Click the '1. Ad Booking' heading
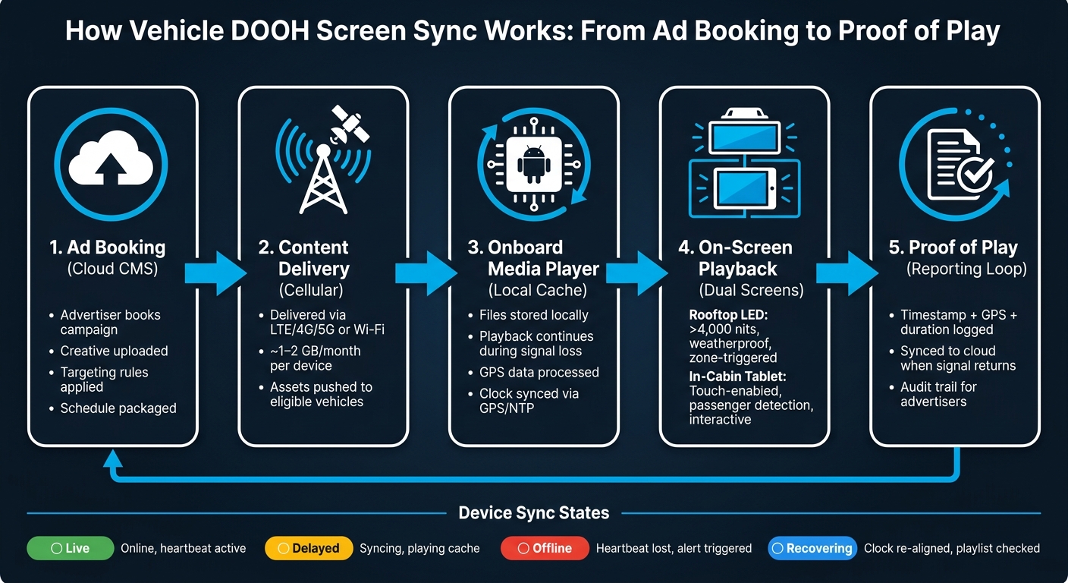The width and height of the screenshot is (1068, 583). pos(106,247)
